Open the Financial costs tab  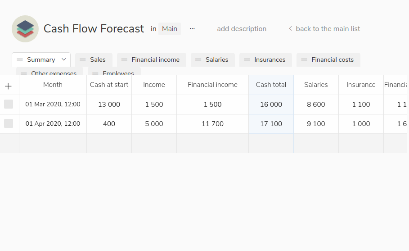pyautogui.click(x=332, y=59)
